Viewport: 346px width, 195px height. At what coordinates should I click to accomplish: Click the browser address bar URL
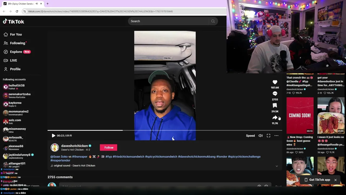pyautogui.click(x=100, y=11)
